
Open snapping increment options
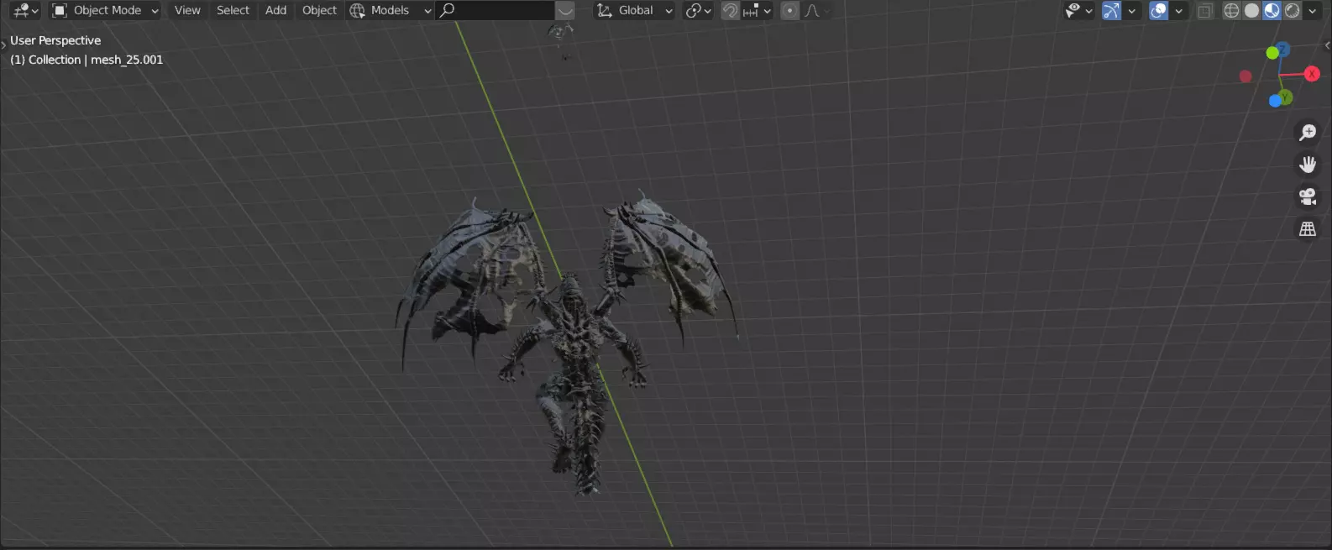coord(757,10)
